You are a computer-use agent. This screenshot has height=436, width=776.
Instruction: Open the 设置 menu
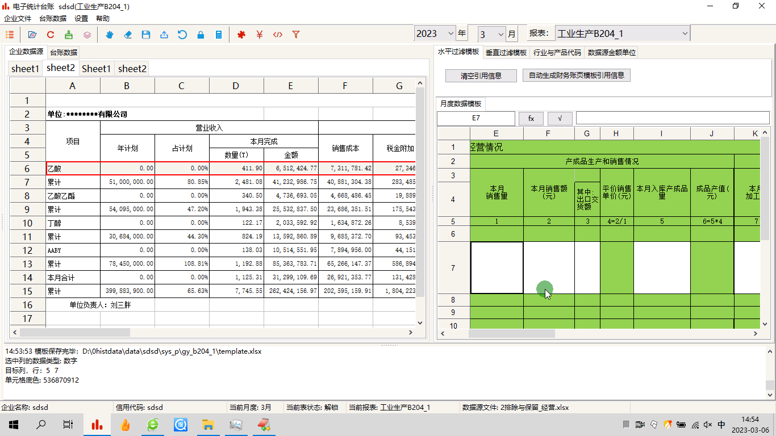click(x=81, y=18)
